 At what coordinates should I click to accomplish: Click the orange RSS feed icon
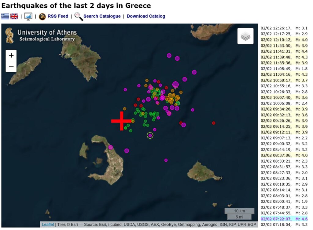coord(42,17)
